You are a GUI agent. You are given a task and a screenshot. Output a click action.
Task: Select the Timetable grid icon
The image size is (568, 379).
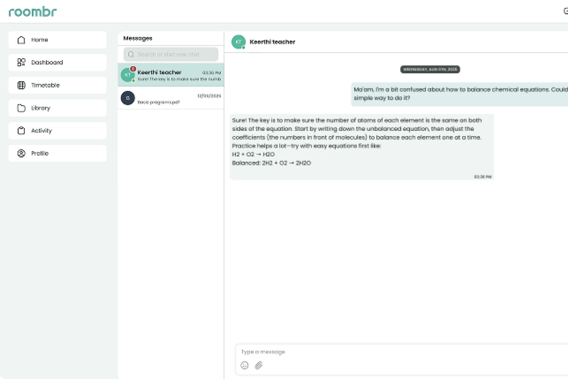21,85
